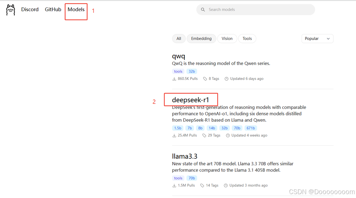Click the search magnifier icon

[203, 9]
